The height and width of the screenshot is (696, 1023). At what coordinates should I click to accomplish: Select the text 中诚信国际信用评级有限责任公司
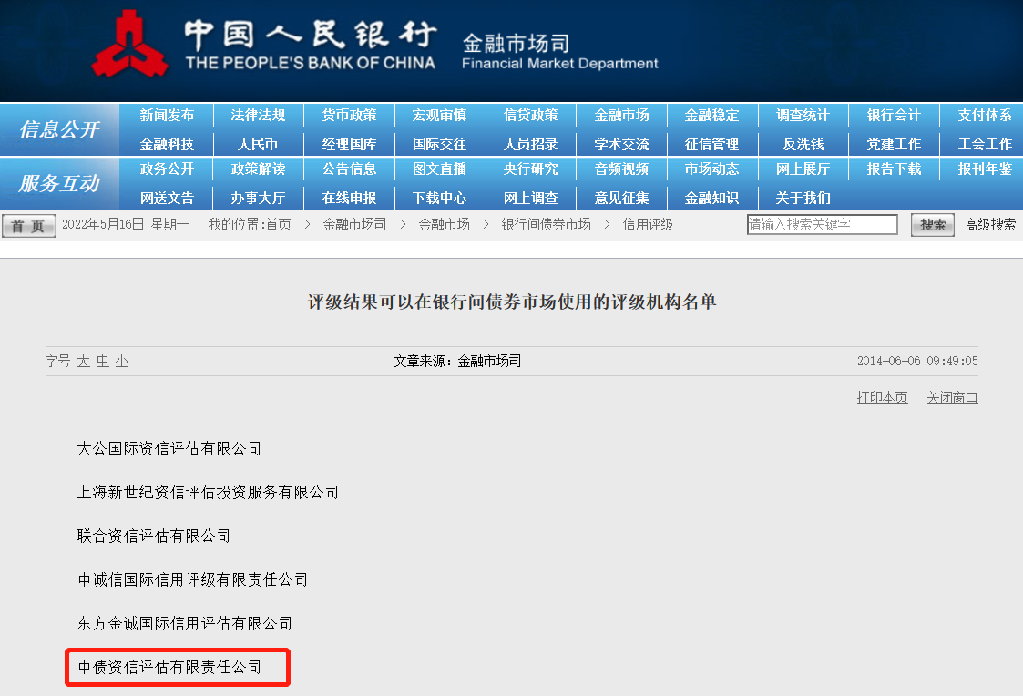coord(192,580)
